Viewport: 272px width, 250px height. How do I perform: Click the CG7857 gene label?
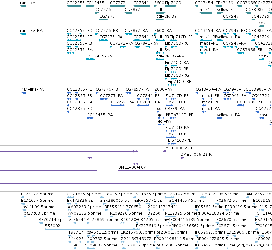[132, 9]
